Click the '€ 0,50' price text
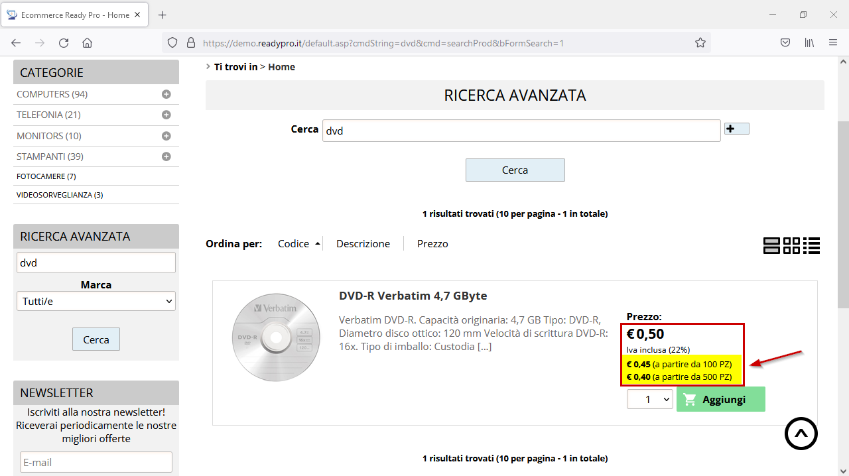The height and width of the screenshot is (476, 849). click(x=645, y=334)
